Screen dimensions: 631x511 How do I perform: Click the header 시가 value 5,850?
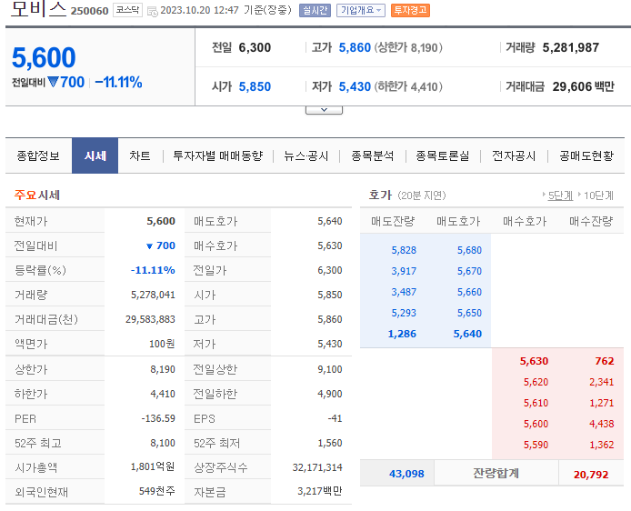click(255, 86)
